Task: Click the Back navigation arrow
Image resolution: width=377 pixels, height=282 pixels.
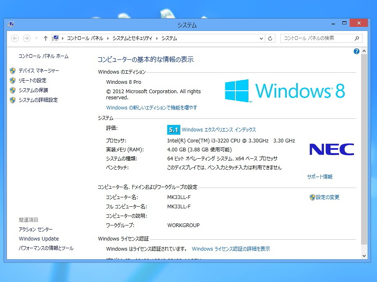Action: point(15,38)
